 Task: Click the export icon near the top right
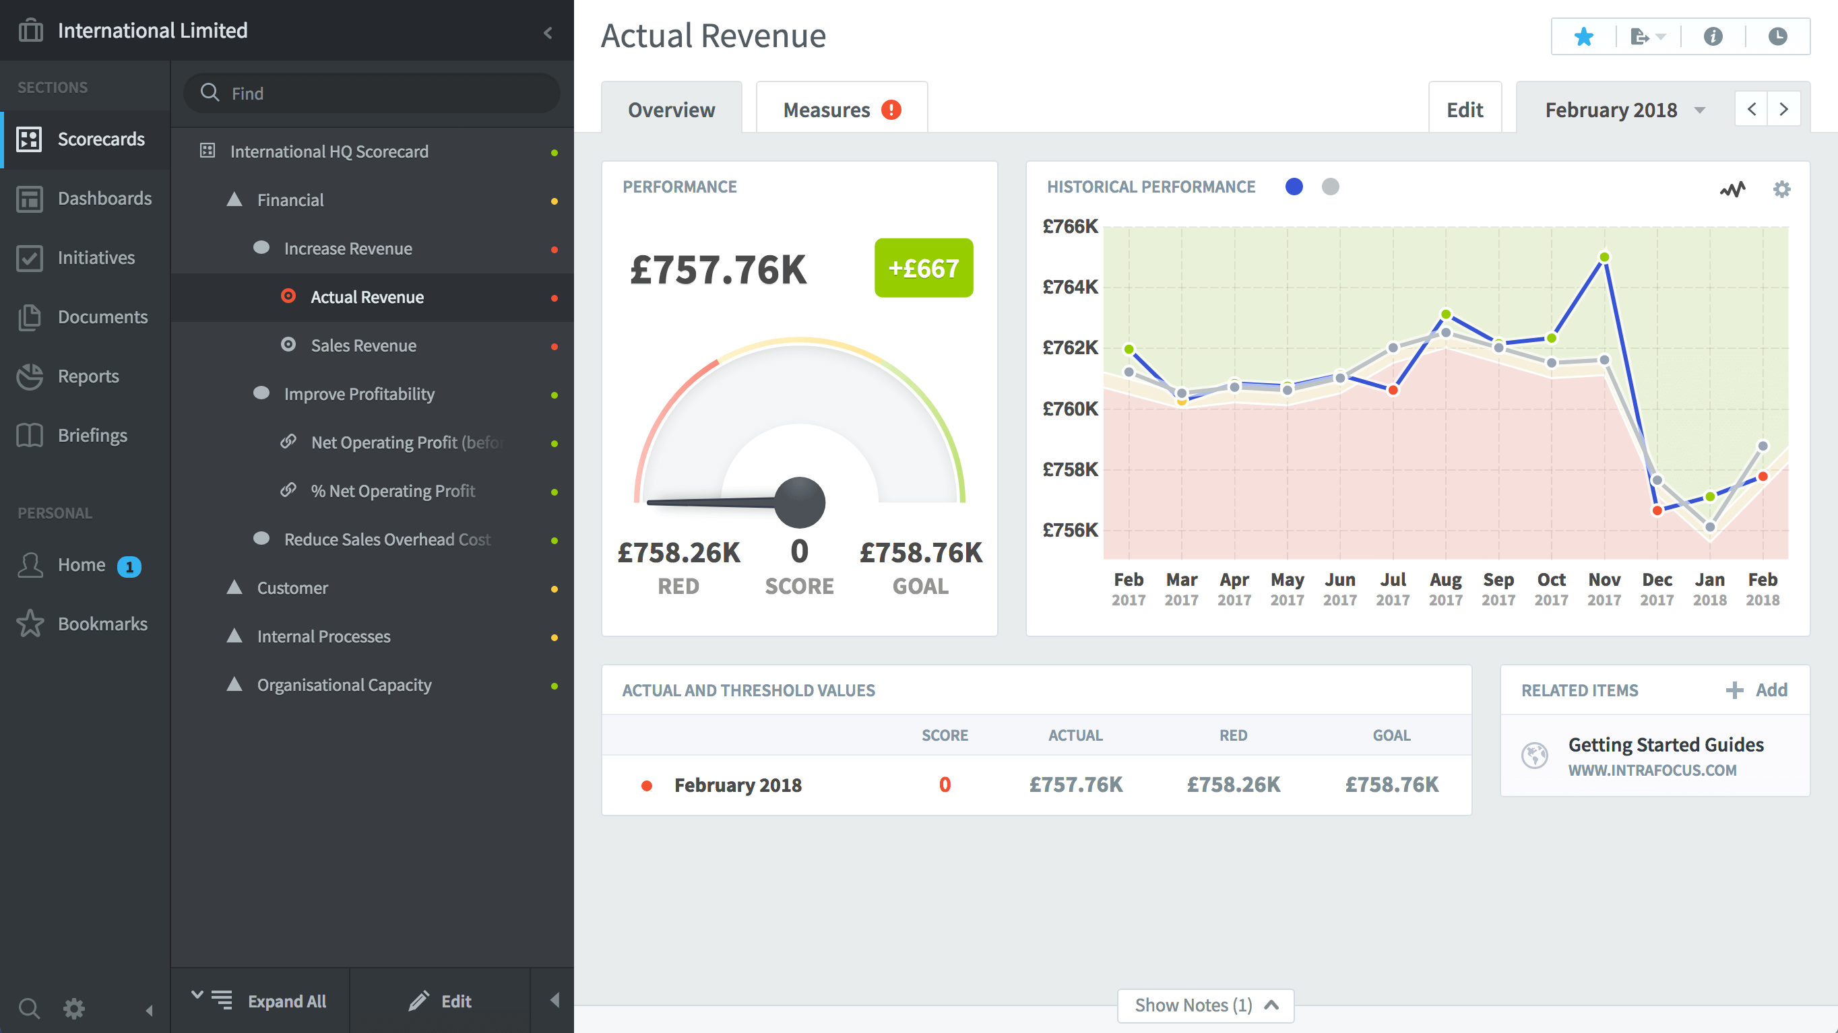(1641, 36)
